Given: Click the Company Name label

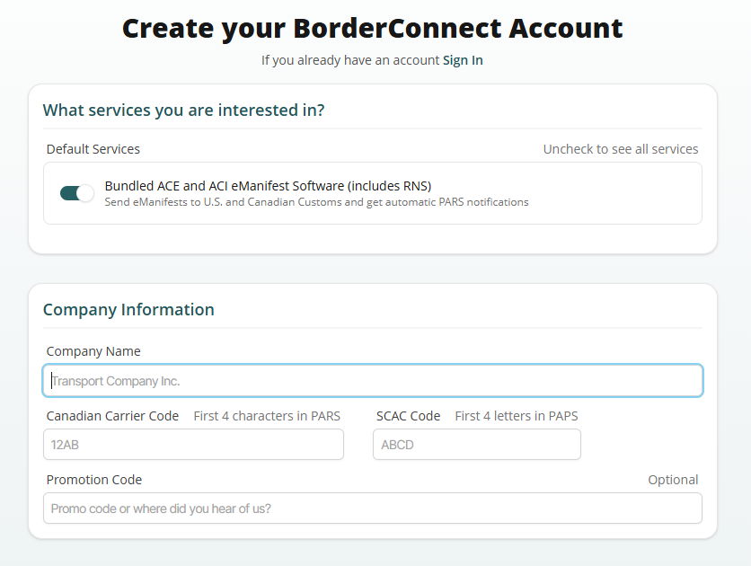Looking at the screenshot, I should (93, 351).
